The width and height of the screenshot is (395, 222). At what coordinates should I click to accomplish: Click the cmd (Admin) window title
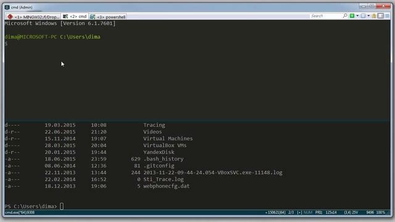(x=22, y=7)
